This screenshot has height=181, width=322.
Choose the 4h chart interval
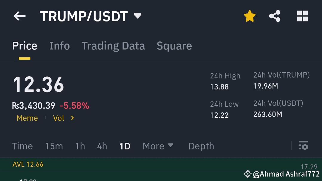click(x=102, y=146)
